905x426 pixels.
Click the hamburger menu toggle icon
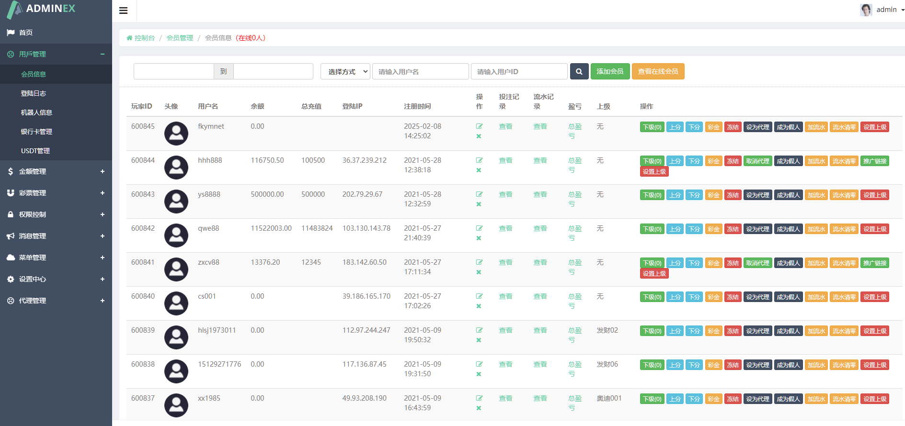point(123,11)
